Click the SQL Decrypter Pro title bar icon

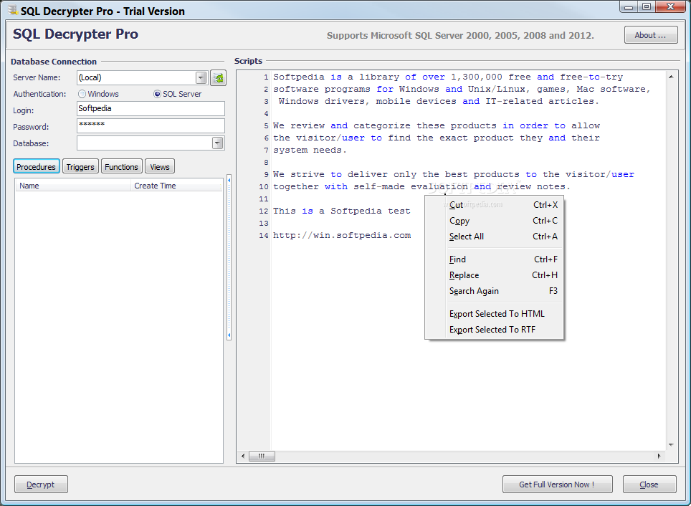(12, 11)
